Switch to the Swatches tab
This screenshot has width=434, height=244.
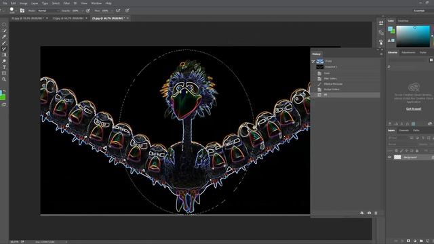coord(403,21)
